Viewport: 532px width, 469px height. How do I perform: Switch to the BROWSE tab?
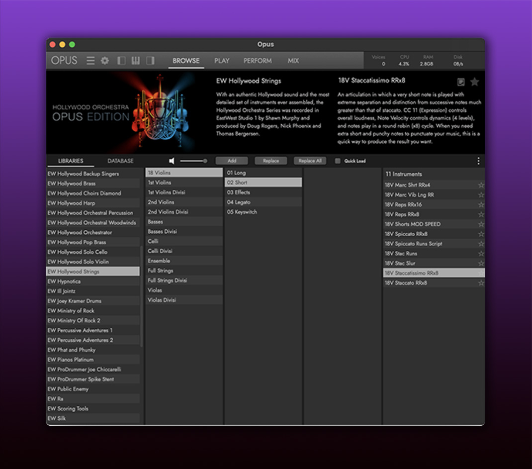coord(186,61)
